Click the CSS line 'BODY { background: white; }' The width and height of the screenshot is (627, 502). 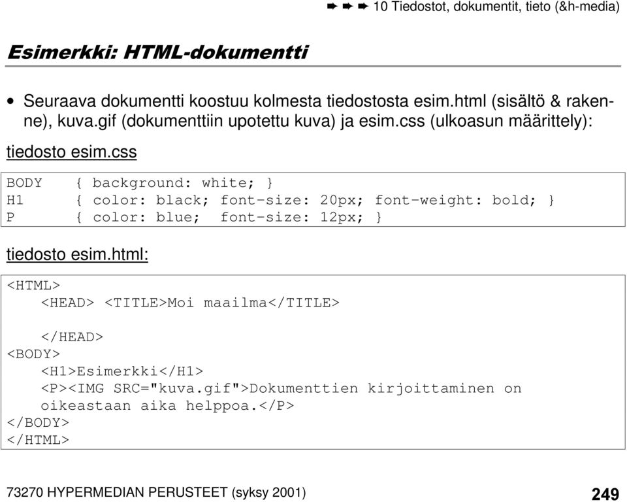(x=140, y=183)
